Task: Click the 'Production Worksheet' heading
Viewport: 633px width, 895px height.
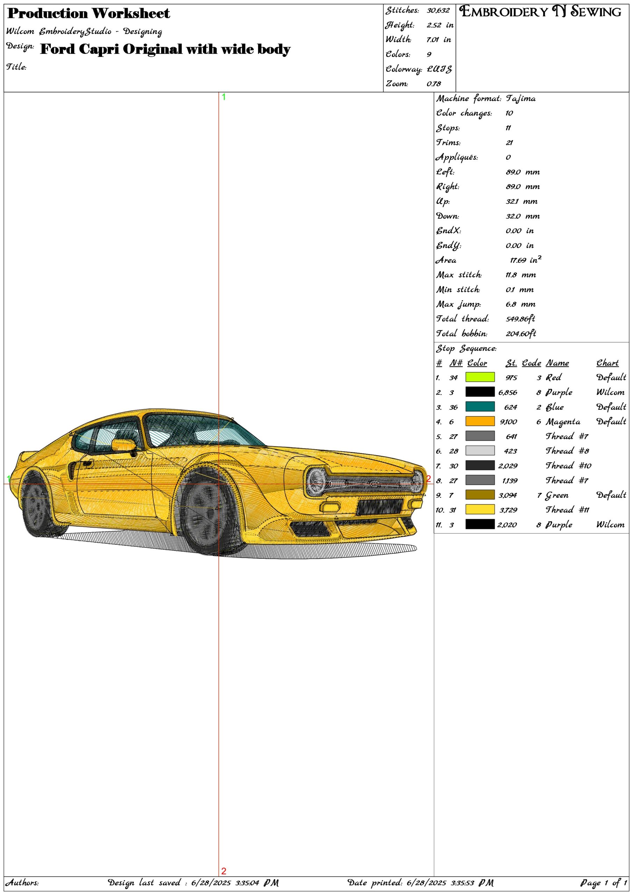Action: tap(88, 14)
